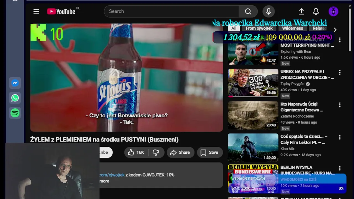The width and height of the screenshot is (354, 199).
Task: Open Messenger in the sidebar
Action: pyautogui.click(x=15, y=83)
